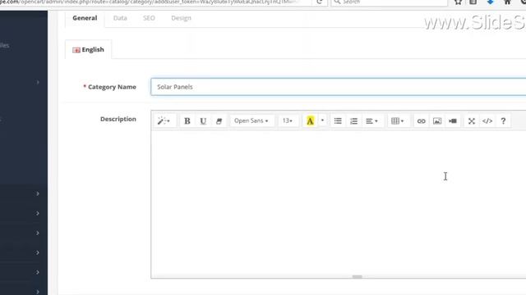
Task: Open the browser downloads arrow icon
Action: pos(490,2)
